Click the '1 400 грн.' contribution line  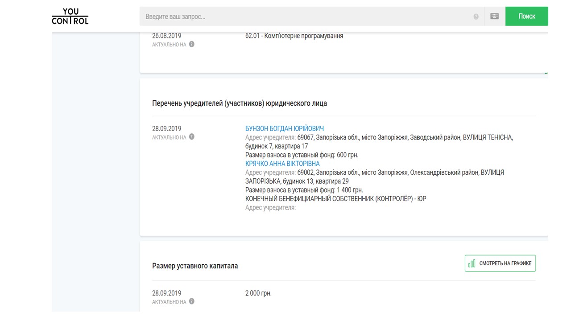coord(304,190)
